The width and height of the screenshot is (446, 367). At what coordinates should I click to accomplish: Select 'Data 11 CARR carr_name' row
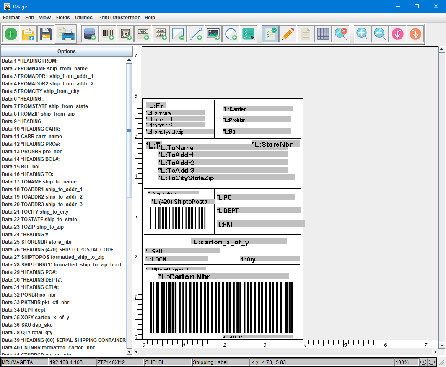click(63, 137)
